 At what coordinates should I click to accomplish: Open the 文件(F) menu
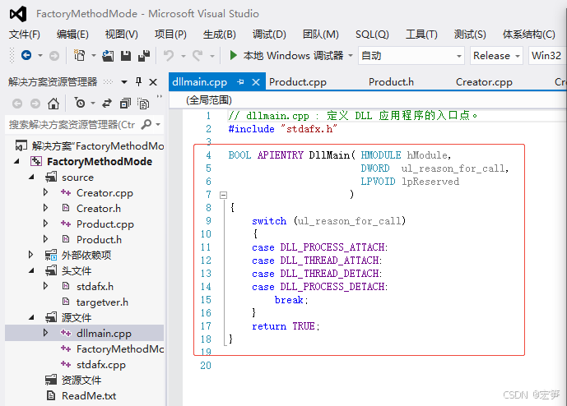coord(24,35)
